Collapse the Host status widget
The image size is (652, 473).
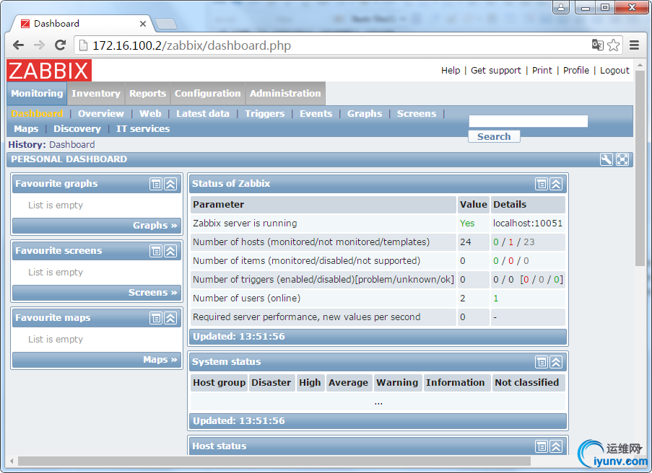[x=556, y=446]
